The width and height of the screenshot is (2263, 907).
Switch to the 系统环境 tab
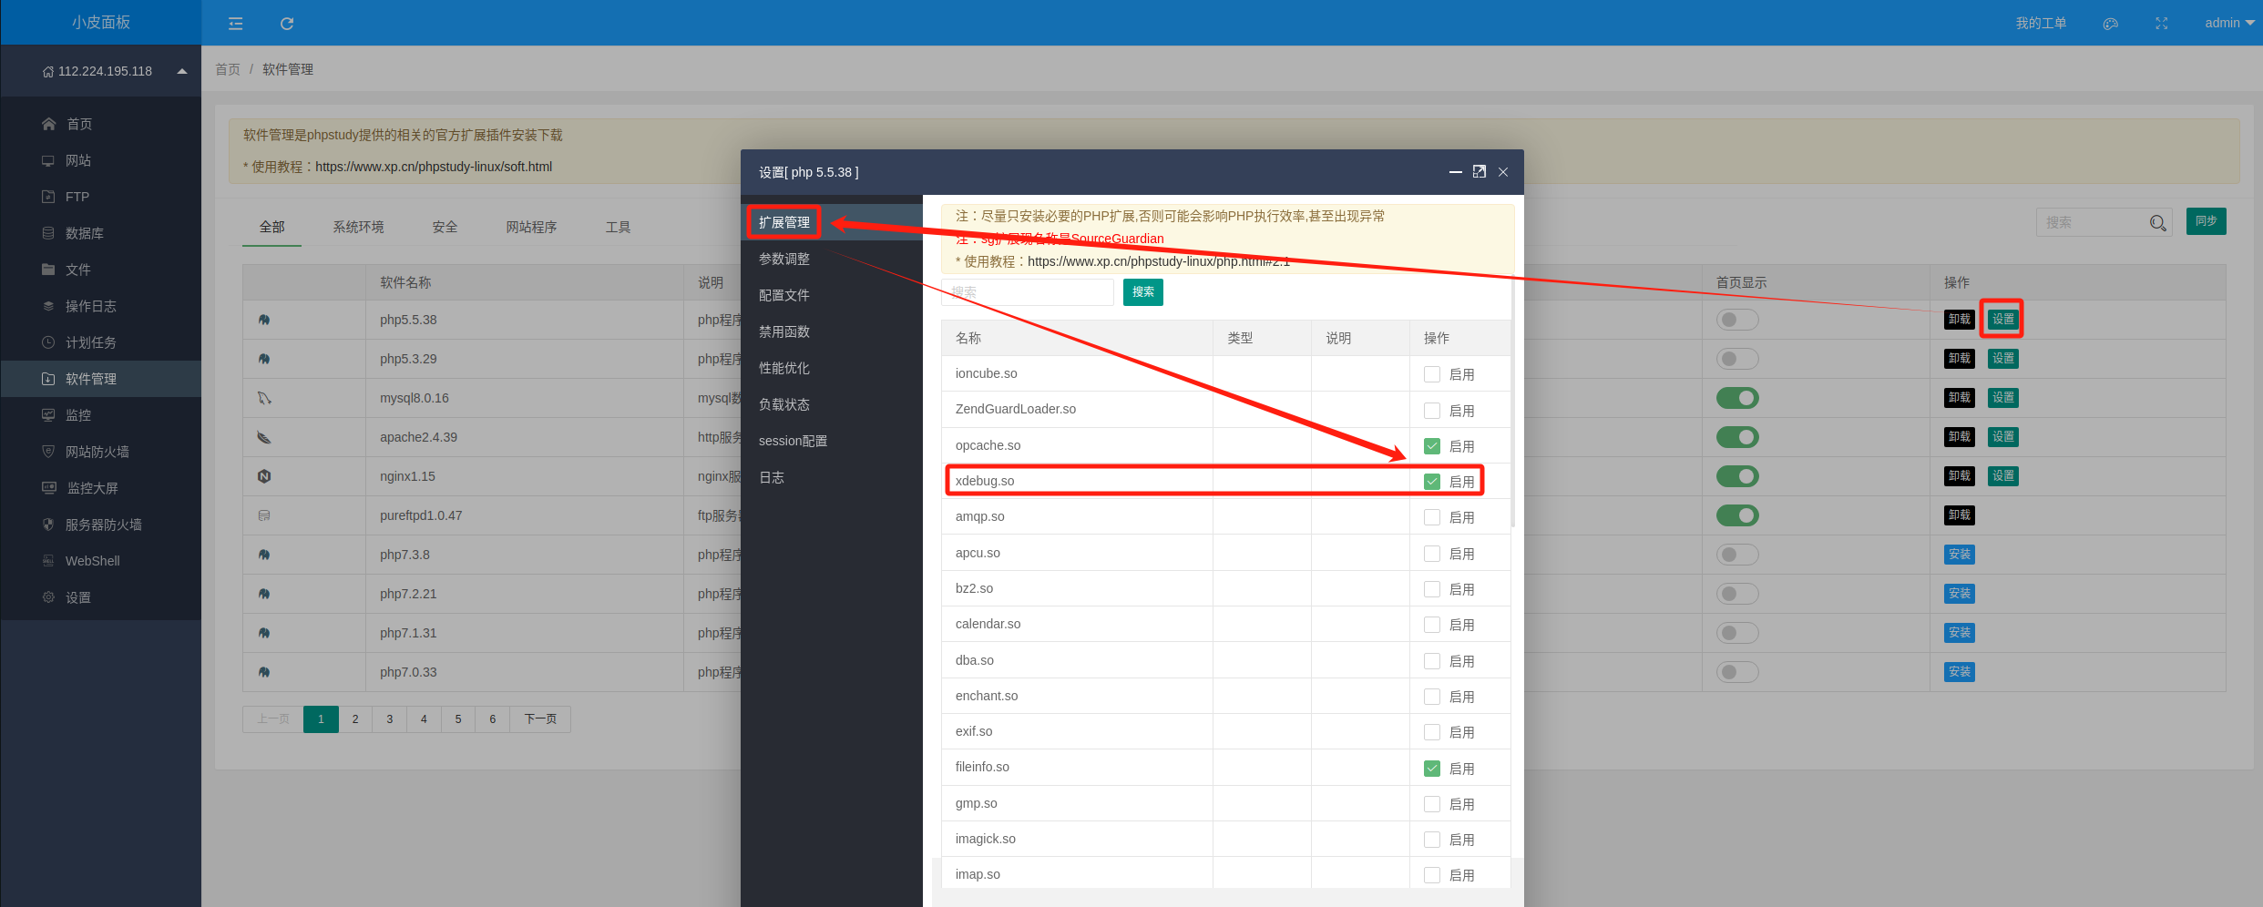(358, 227)
